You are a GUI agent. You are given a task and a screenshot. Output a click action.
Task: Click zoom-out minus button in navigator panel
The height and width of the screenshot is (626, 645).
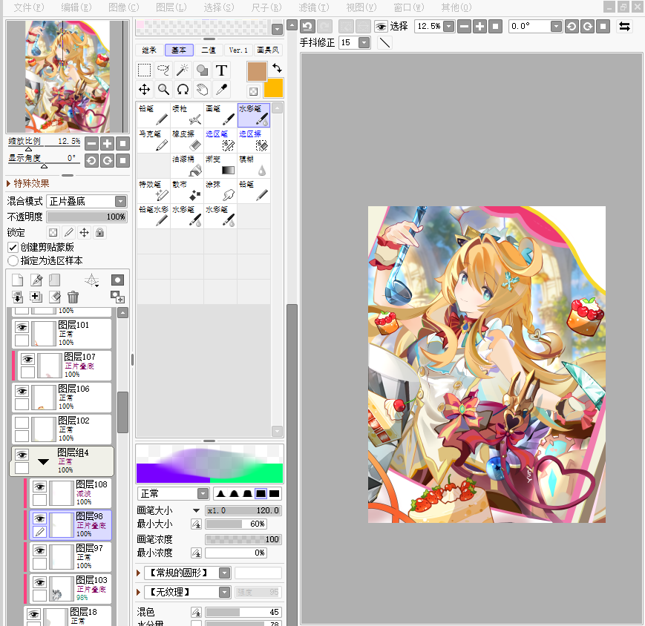coord(92,143)
